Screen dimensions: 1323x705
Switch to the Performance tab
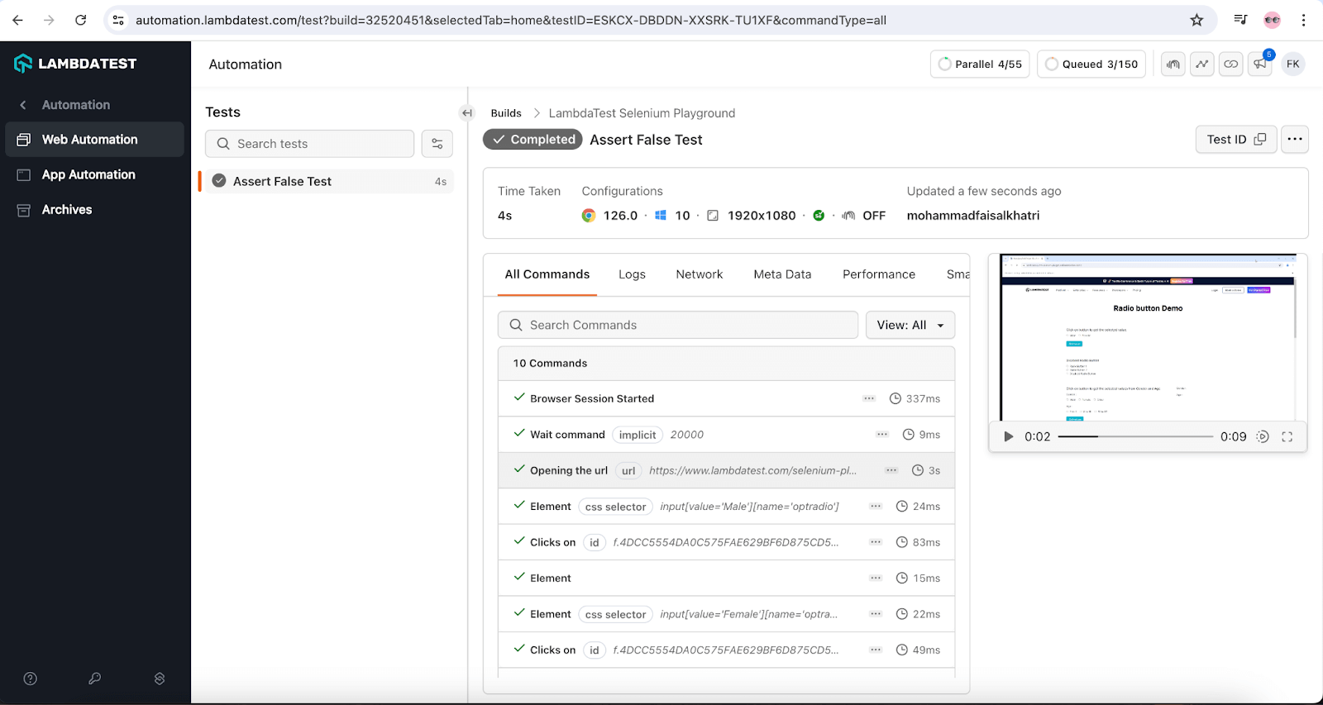point(878,274)
